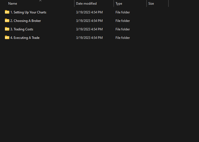Viewport: 199px width, 142px height.
Task: Sort files by the Name column header
Action: coord(13,4)
